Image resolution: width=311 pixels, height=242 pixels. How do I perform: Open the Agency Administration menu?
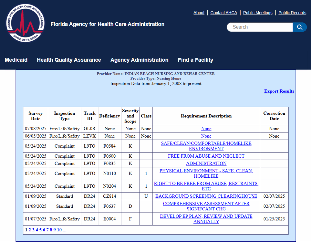coord(139,60)
